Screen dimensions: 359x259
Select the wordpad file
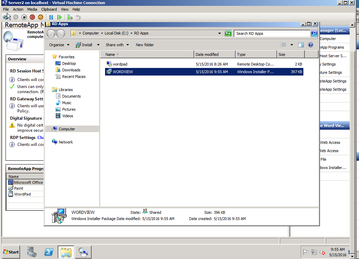click(204, 64)
